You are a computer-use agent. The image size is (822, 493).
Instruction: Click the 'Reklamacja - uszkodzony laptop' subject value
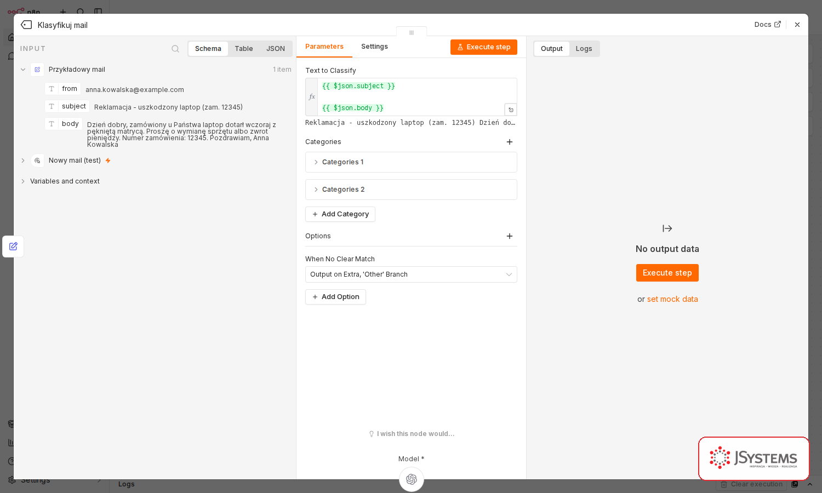[168, 107]
